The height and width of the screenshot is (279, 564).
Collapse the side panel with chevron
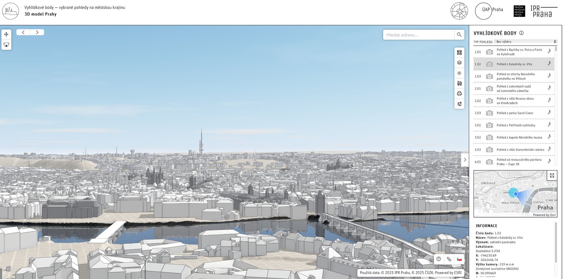point(465,160)
